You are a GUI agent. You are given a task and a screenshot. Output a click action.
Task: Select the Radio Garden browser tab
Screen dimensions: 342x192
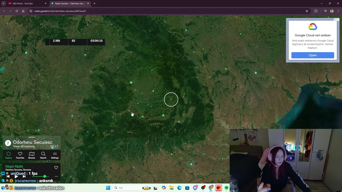click(69, 3)
